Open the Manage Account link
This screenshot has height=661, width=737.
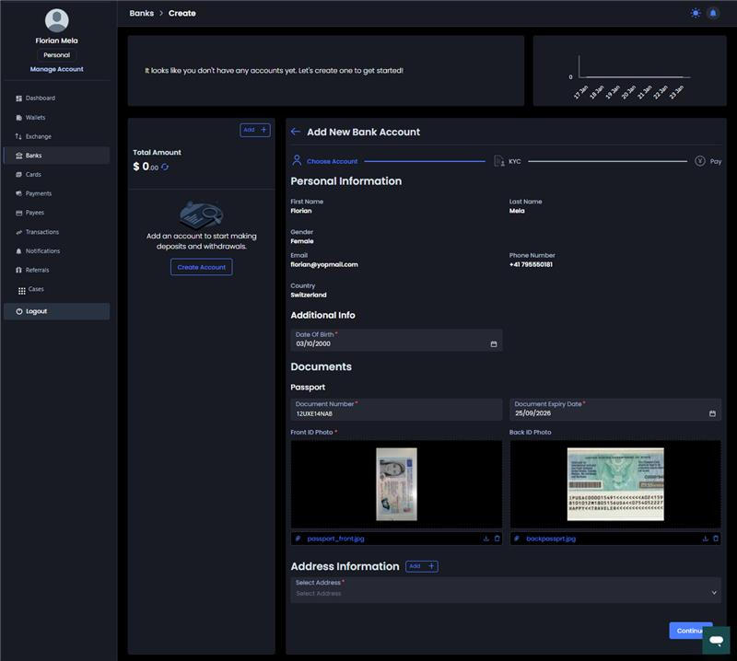56,69
